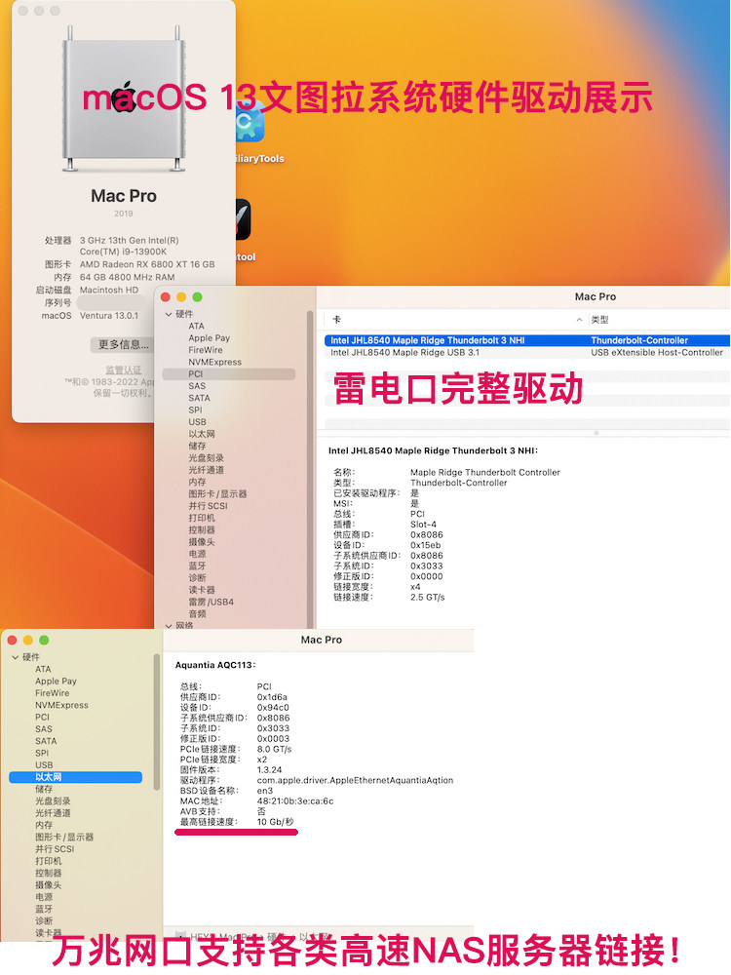Select 读卡器 in upper sidebar
Screen dimensions: 731x975
coord(202,590)
